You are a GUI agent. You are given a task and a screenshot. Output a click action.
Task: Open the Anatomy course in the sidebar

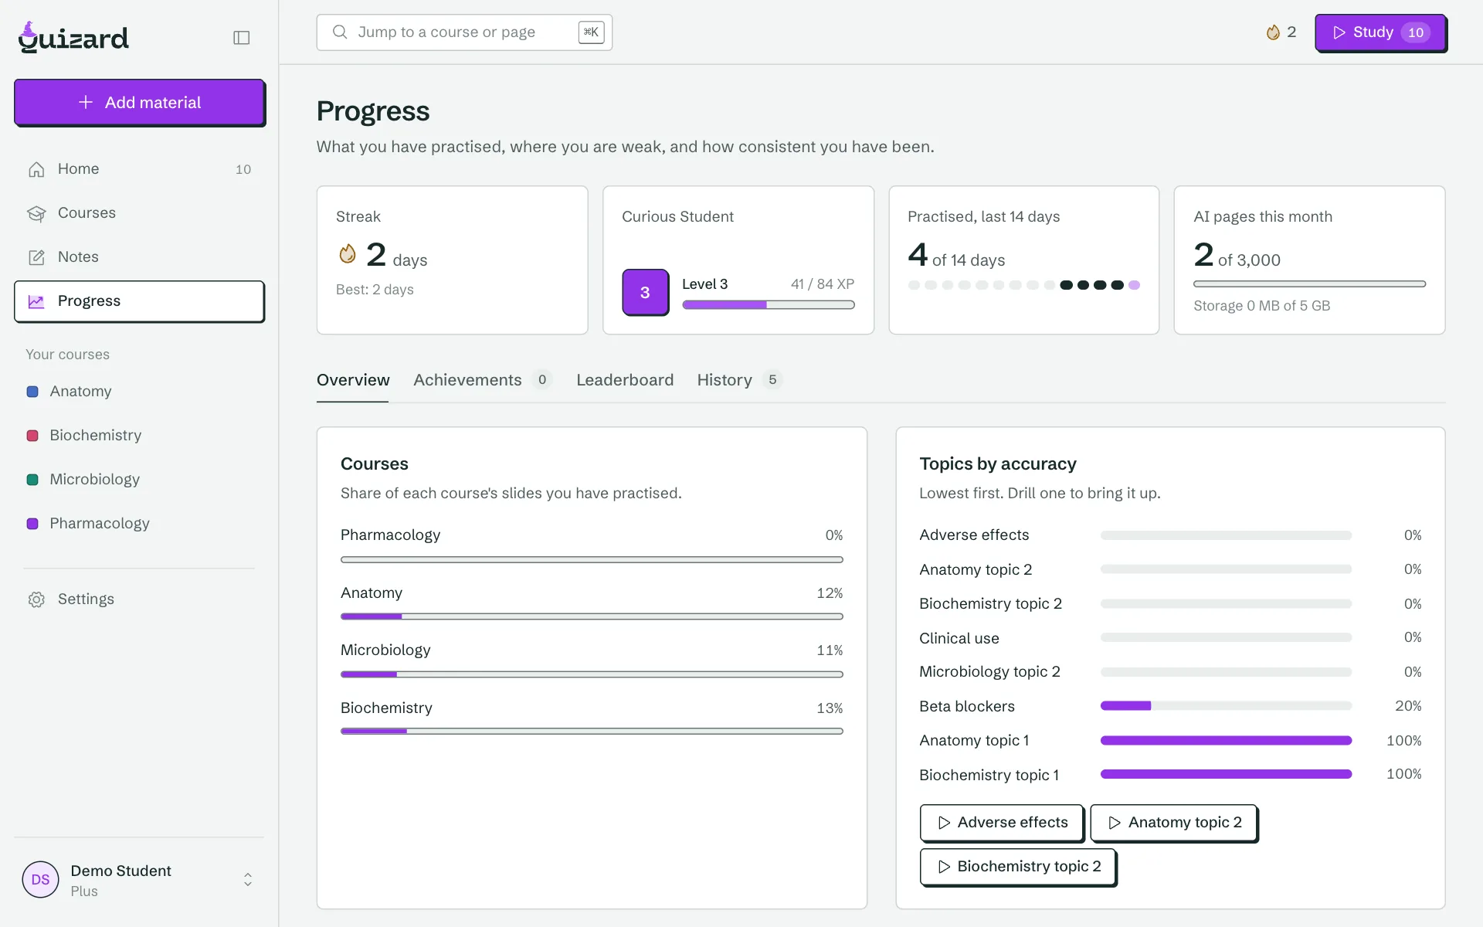pos(139,392)
